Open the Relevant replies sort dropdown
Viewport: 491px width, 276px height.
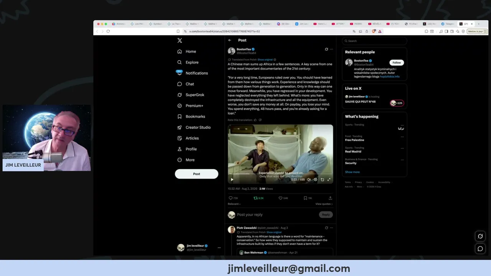[x=234, y=204]
